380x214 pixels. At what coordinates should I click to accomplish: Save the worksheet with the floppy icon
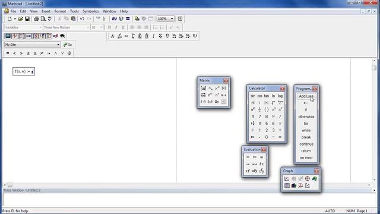tap(27, 18)
